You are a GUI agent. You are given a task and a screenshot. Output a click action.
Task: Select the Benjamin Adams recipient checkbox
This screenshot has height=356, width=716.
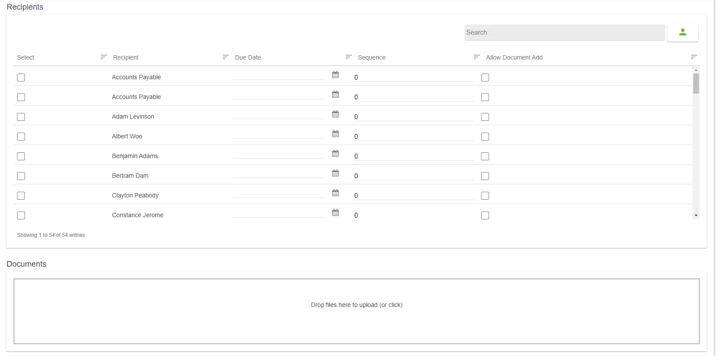(21, 156)
